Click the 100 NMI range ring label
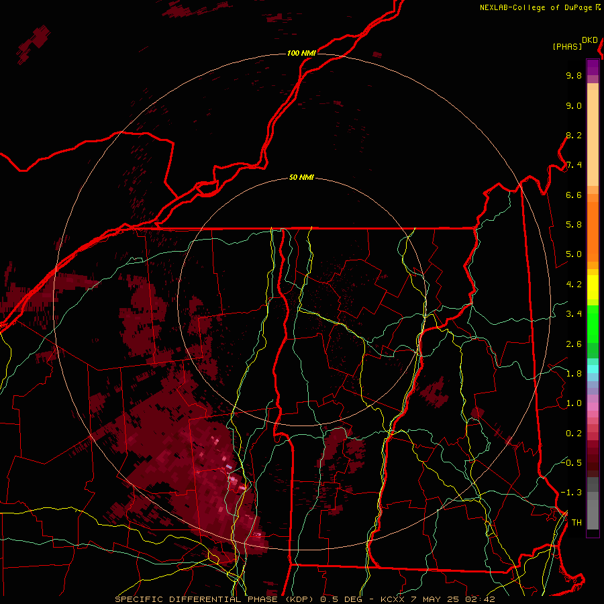 [301, 53]
